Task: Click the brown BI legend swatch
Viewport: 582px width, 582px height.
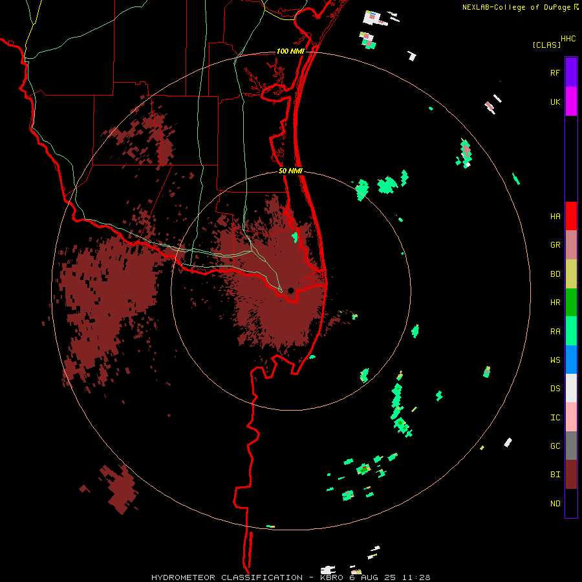Action: click(x=571, y=475)
